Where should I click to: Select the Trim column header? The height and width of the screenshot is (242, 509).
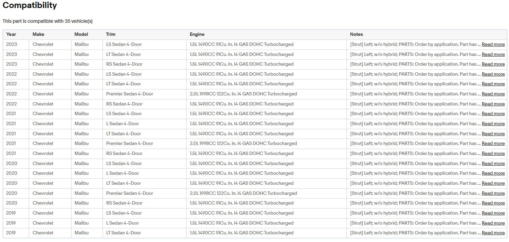(x=111, y=34)
